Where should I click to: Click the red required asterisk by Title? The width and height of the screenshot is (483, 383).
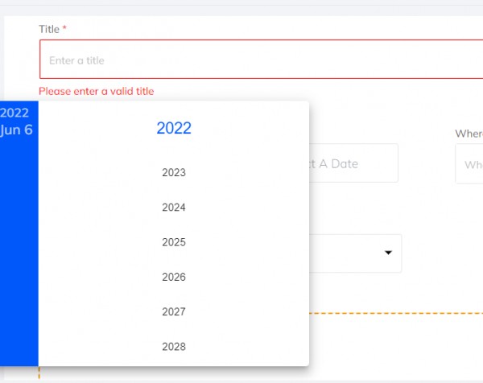(x=64, y=29)
